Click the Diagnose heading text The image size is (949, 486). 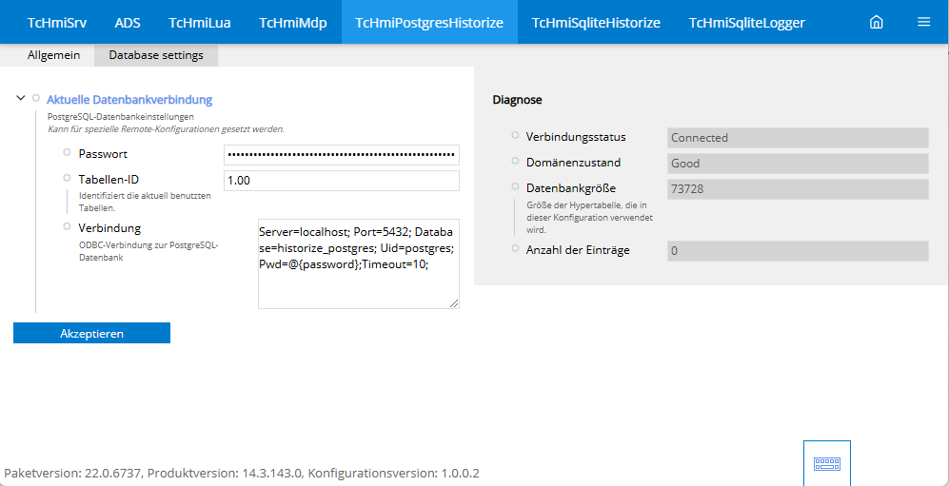(x=518, y=100)
